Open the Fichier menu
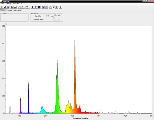Screen dimensions: 154x120 tap(2, 4)
